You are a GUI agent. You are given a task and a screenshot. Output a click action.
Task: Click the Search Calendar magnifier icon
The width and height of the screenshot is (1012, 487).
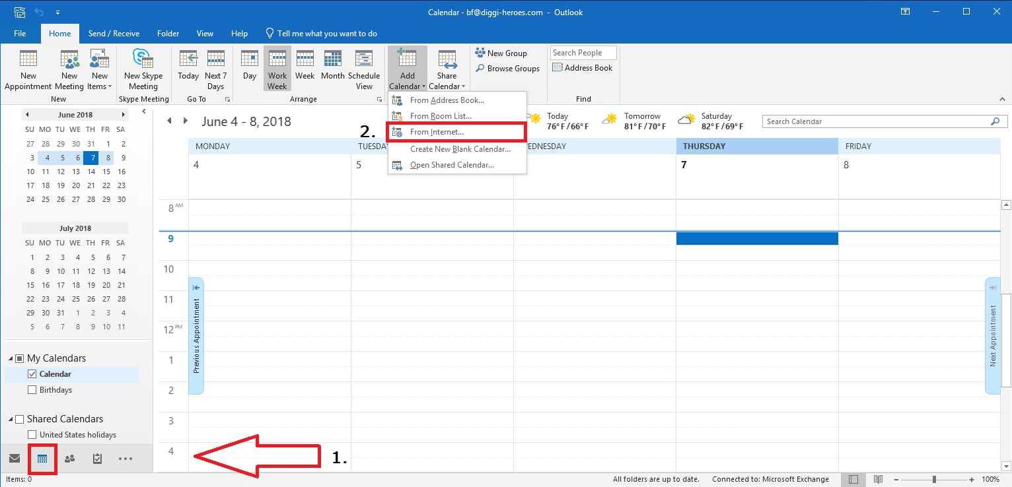click(x=995, y=121)
